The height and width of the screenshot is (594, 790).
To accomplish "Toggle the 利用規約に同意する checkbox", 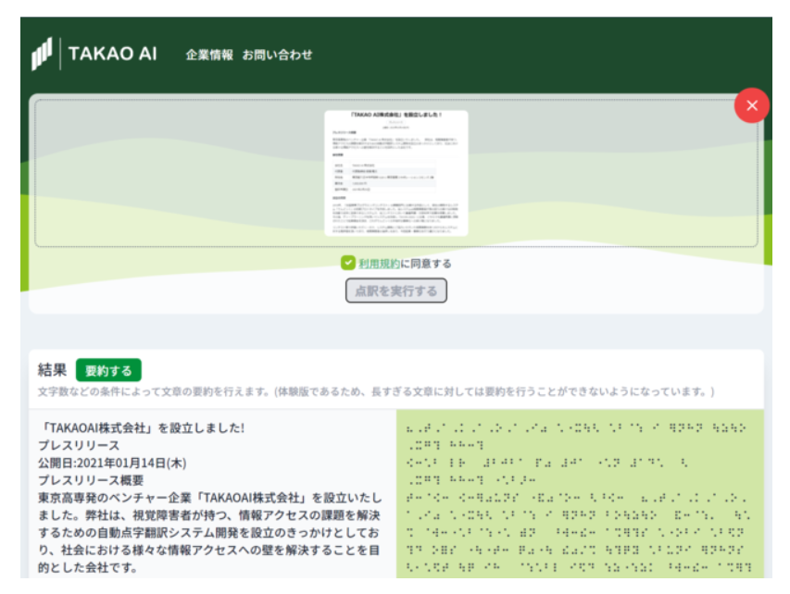I will click(x=347, y=263).
